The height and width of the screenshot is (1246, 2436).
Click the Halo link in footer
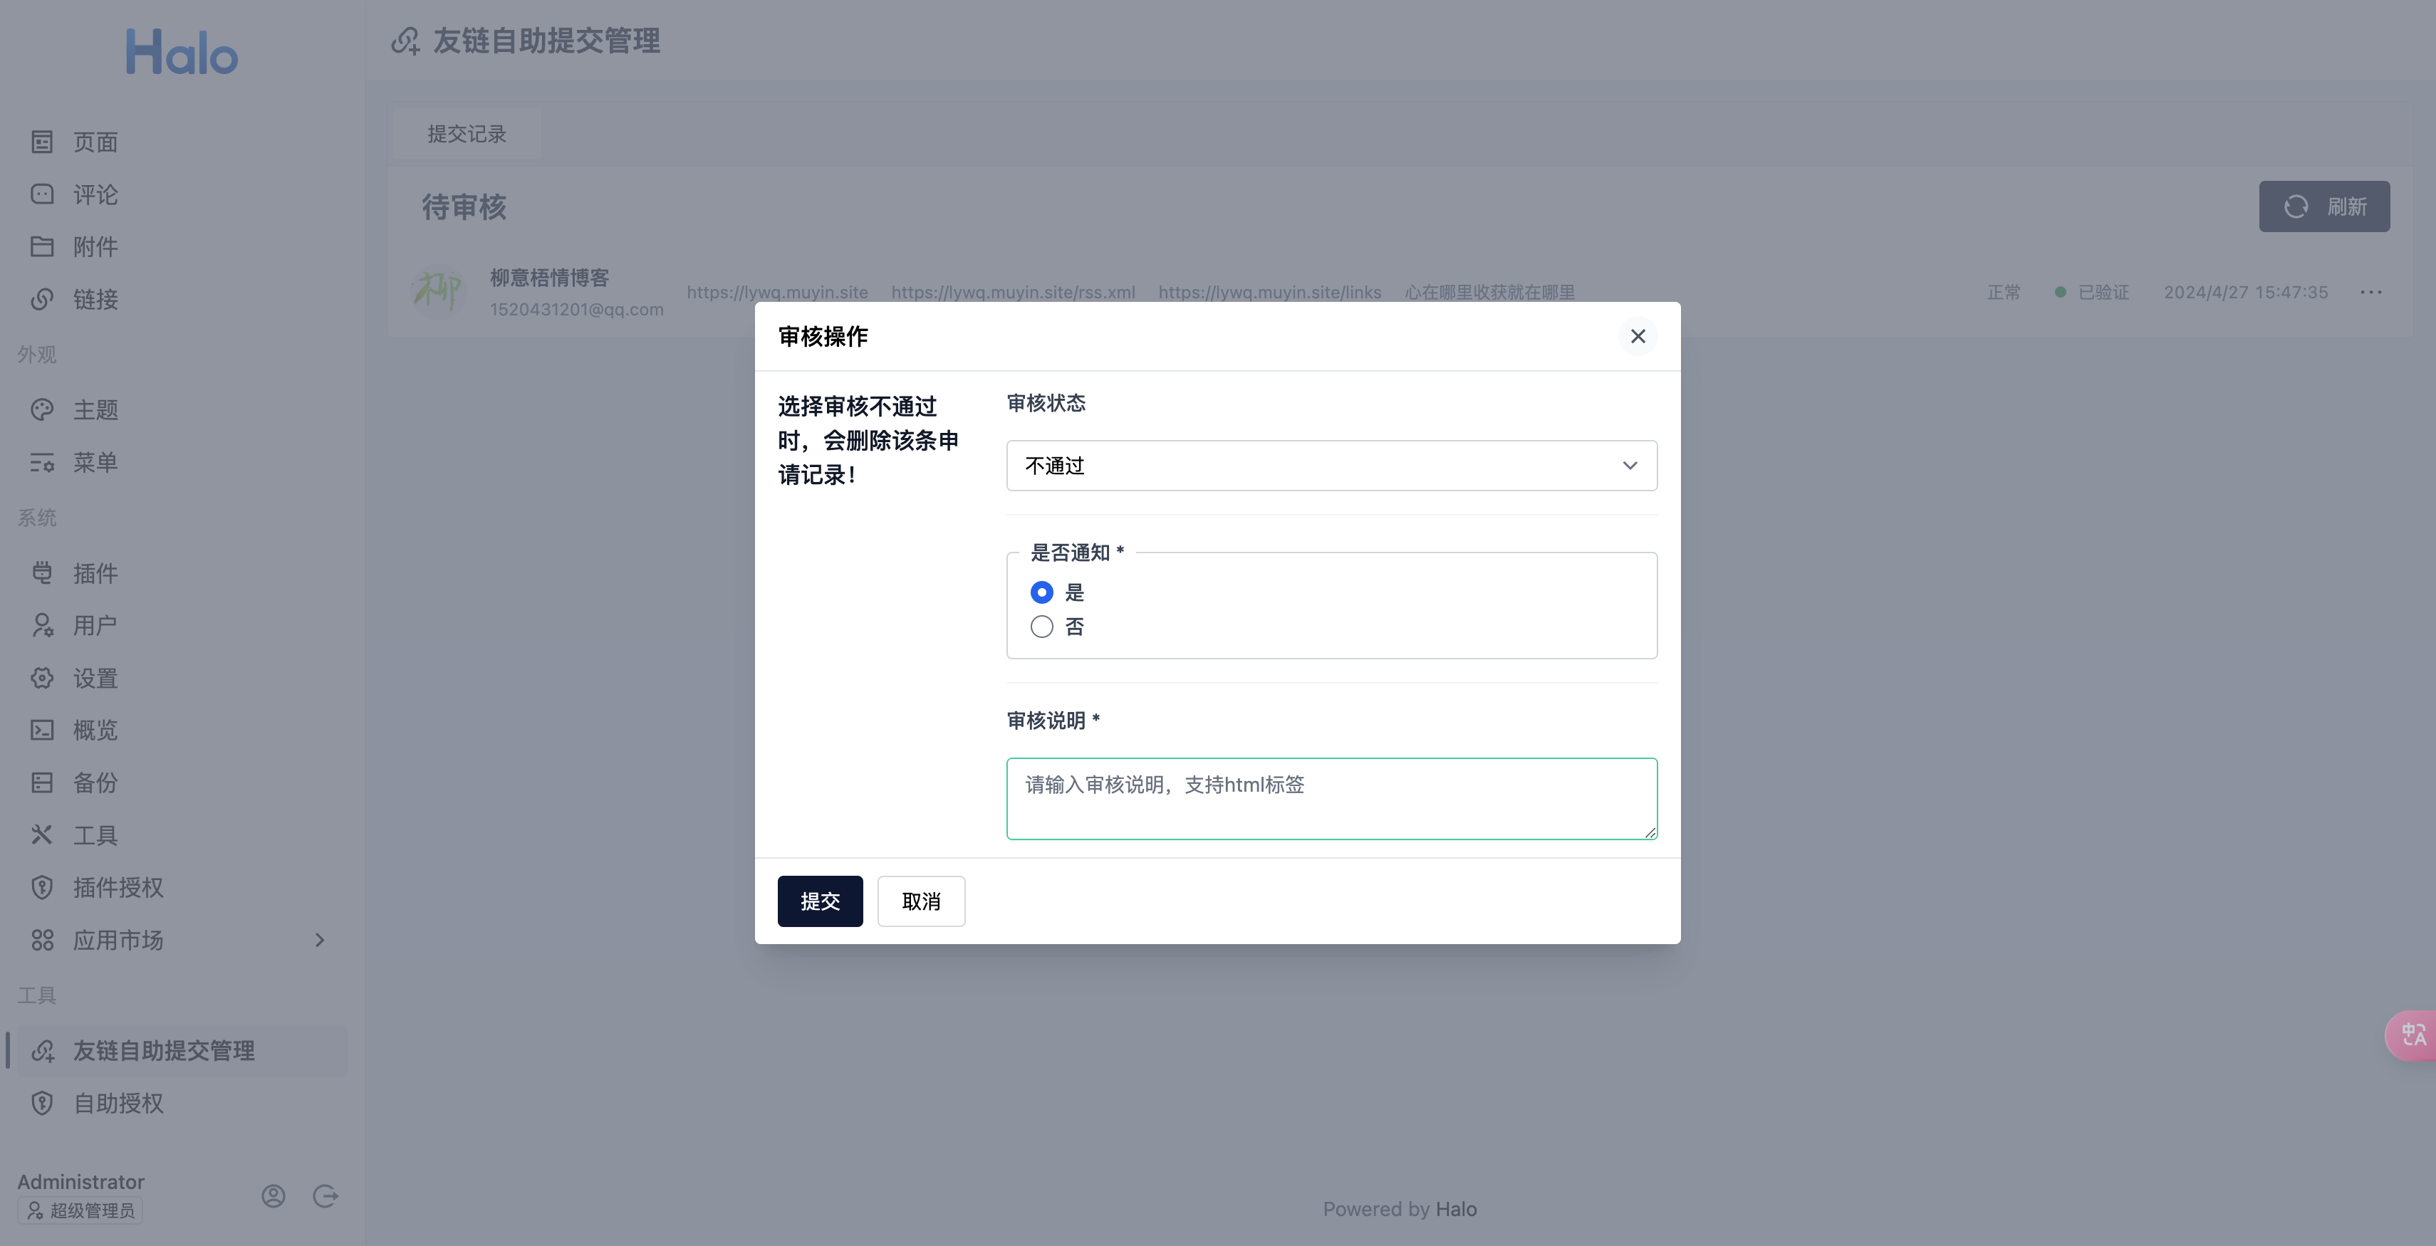coord(1457,1209)
